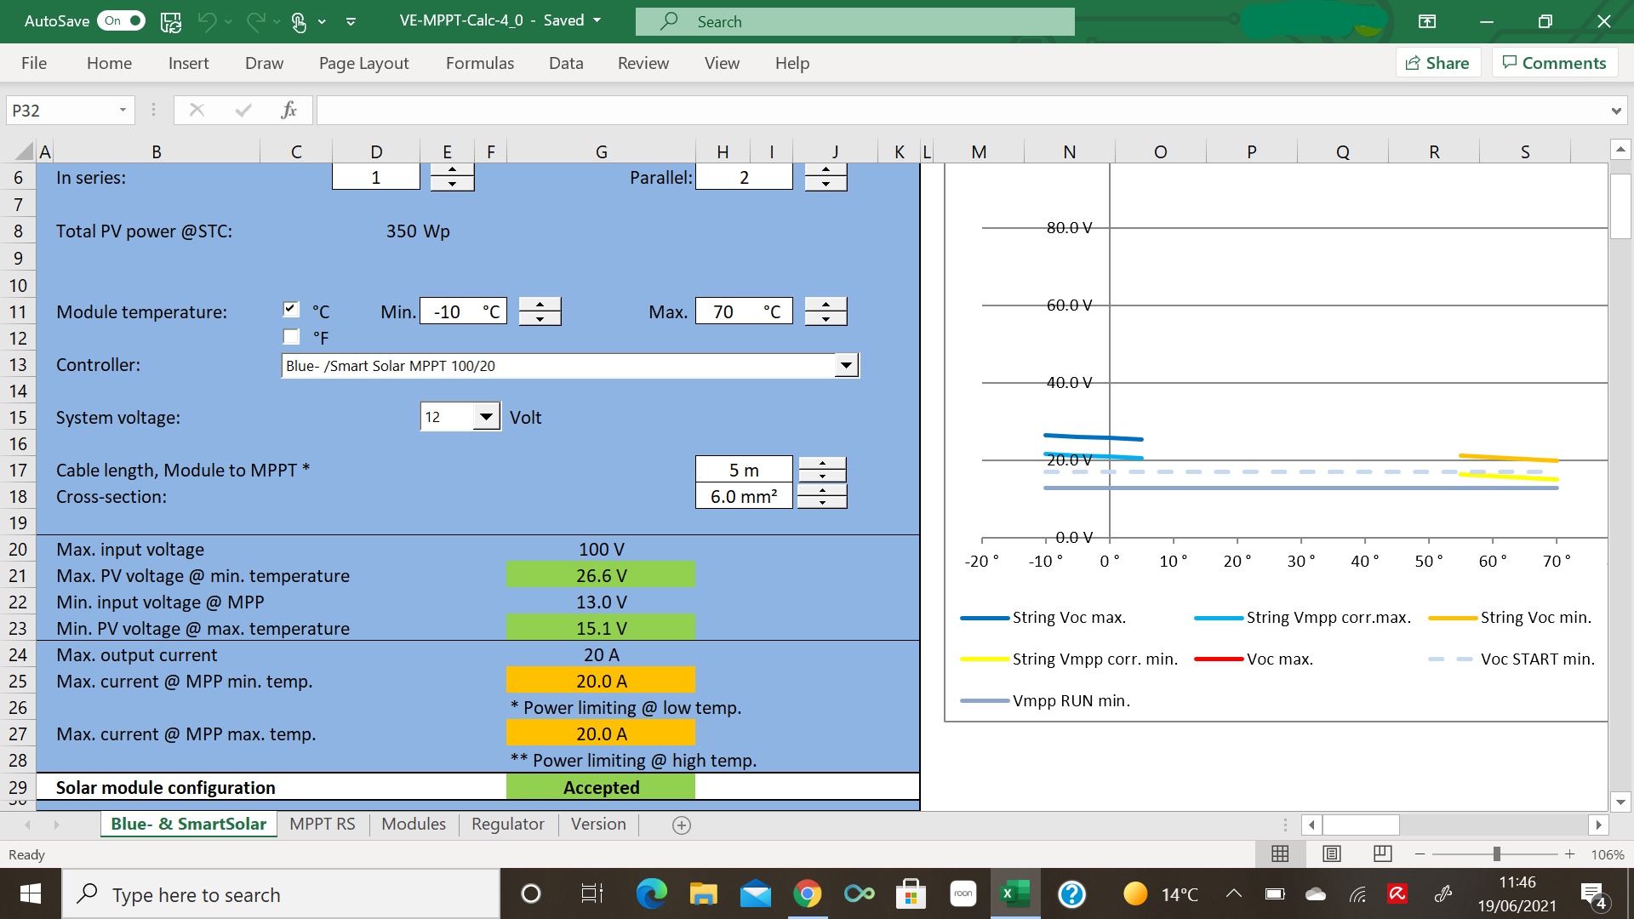Click the Save icon in title bar
The height and width of the screenshot is (919, 1634).
pyautogui.click(x=171, y=21)
